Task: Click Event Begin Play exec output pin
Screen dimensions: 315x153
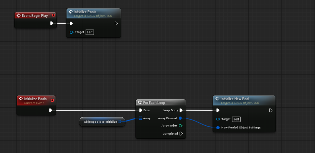Action: 52,23
